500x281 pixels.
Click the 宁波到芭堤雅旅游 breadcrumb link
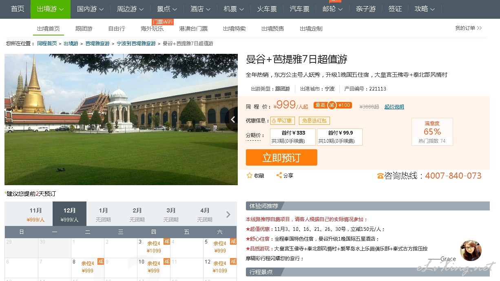(136, 44)
